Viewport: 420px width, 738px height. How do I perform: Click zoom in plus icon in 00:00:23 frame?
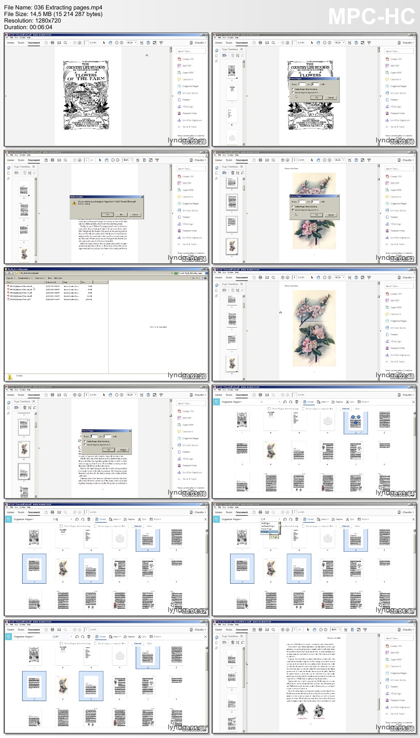122,43
